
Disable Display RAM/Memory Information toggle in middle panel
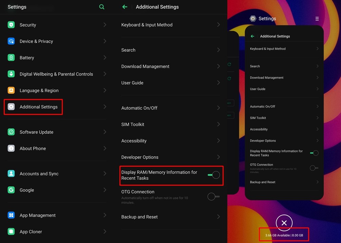pyautogui.click(x=214, y=175)
